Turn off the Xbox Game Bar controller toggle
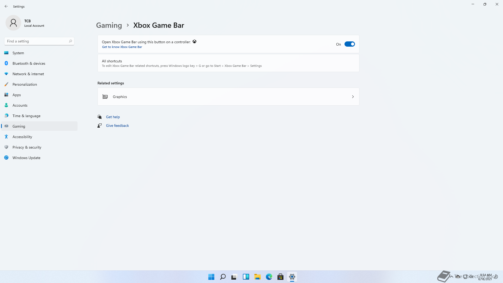This screenshot has height=283, width=503. (350, 44)
